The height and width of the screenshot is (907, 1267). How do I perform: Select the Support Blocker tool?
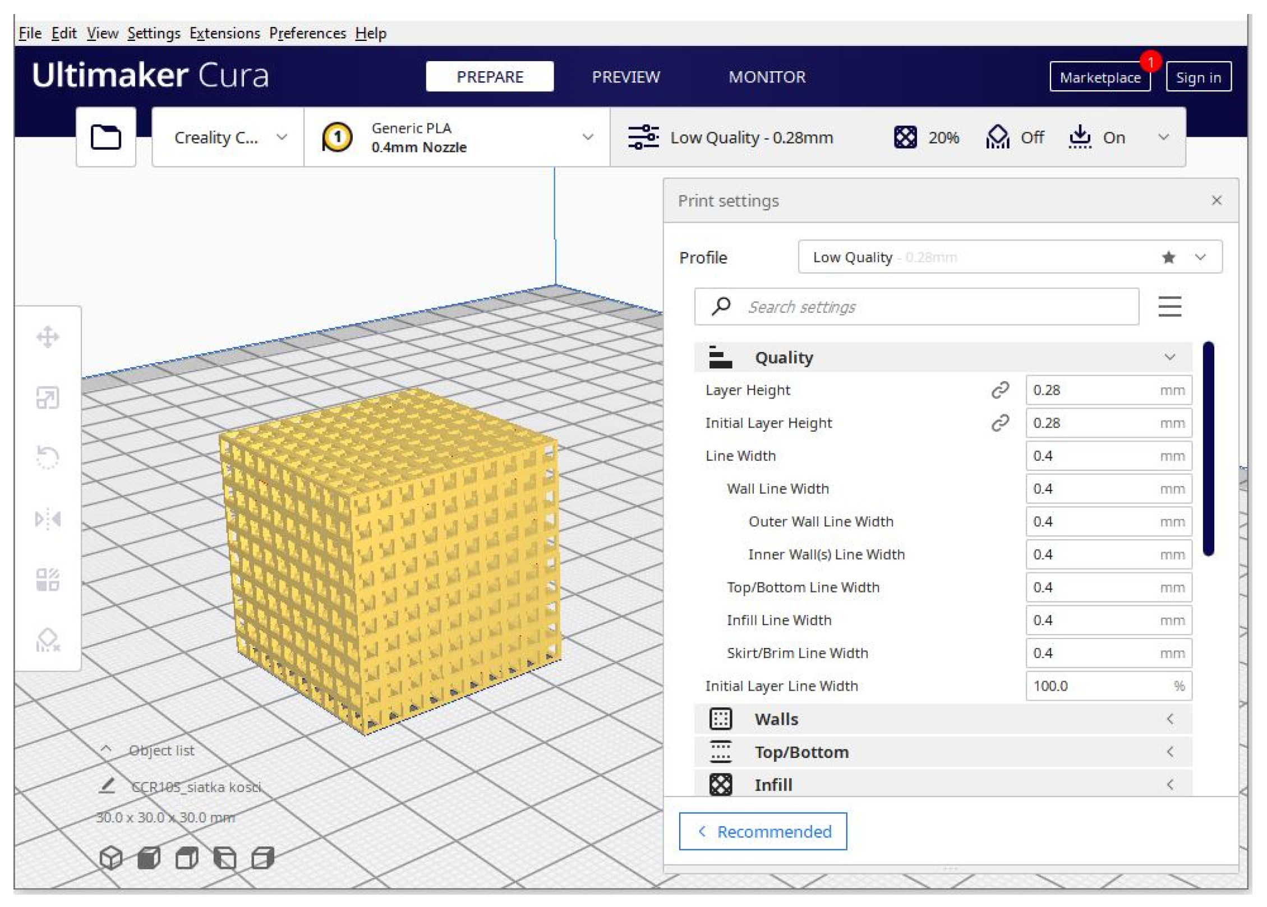tap(48, 640)
